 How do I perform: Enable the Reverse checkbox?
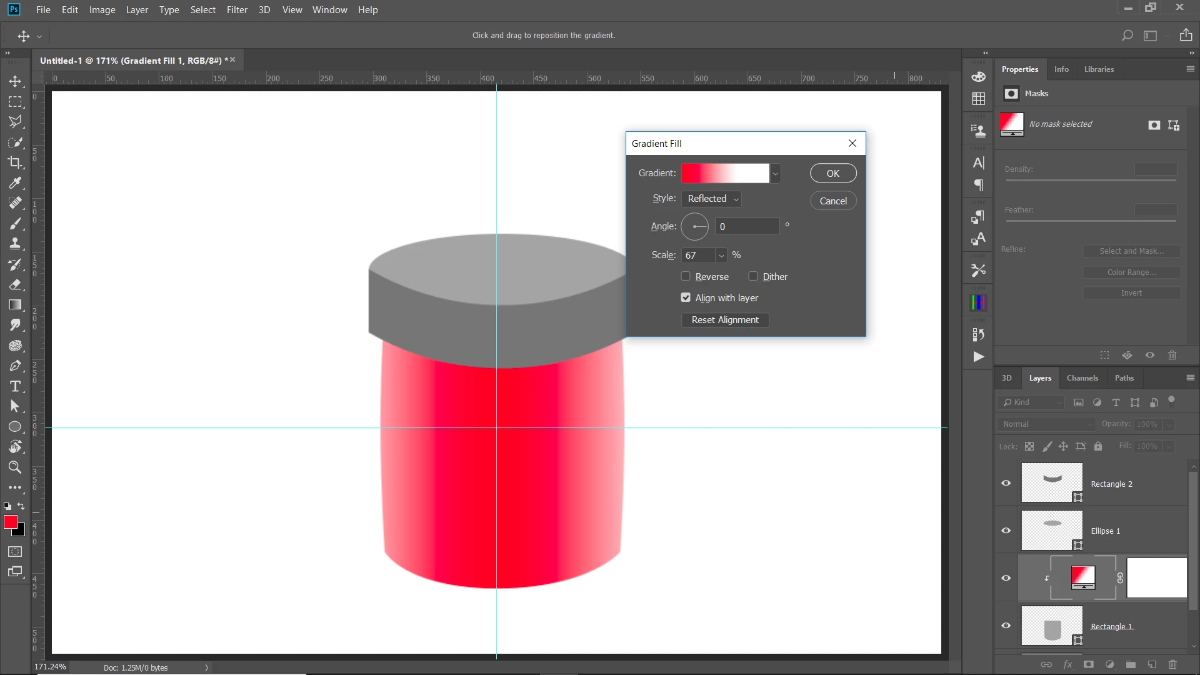pyautogui.click(x=686, y=276)
